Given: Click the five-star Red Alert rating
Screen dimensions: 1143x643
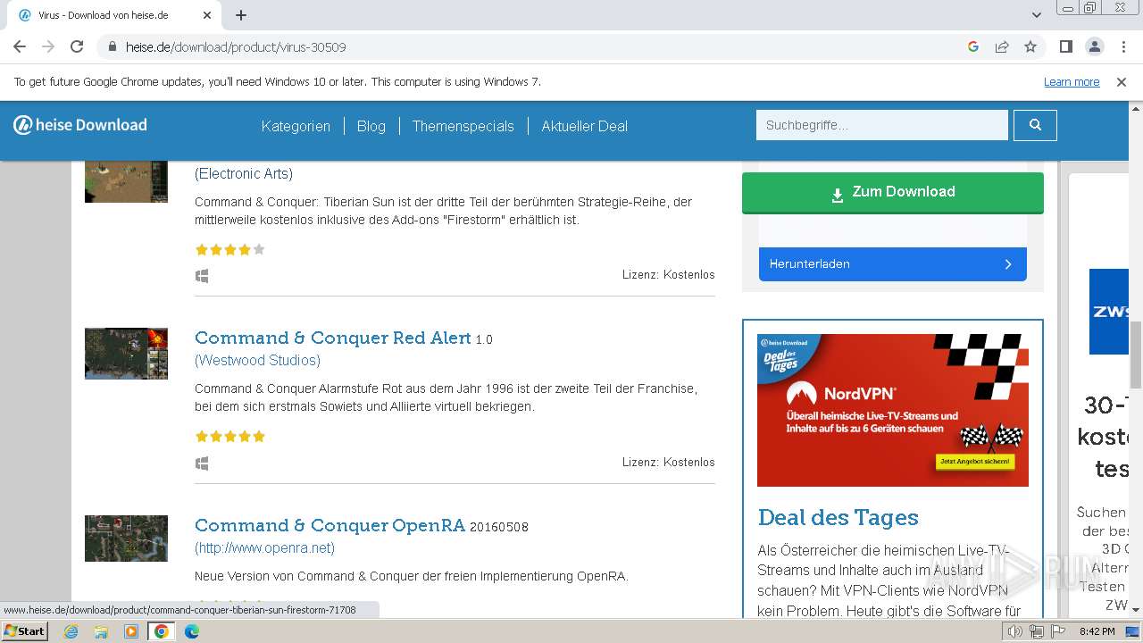Looking at the screenshot, I should pyautogui.click(x=230, y=437).
